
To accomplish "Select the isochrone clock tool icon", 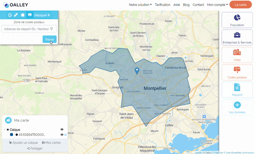I will (10, 15).
